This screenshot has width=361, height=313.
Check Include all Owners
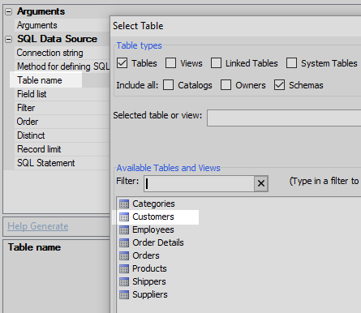point(226,85)
